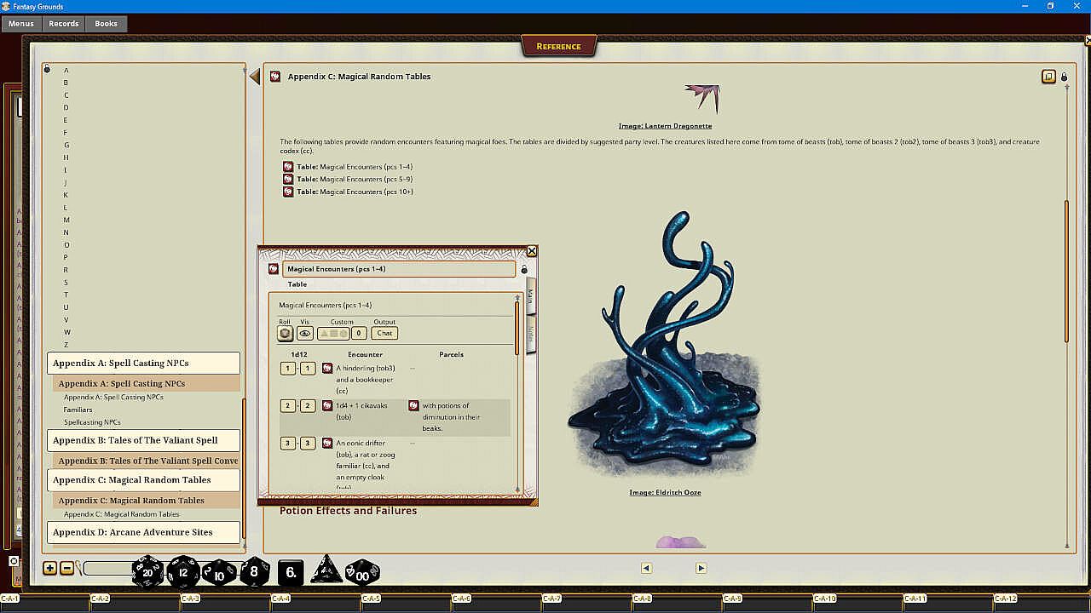This screenshot has height=613, width=1091.
Task: Select the letter Z index entry
Action: [66, 345]
